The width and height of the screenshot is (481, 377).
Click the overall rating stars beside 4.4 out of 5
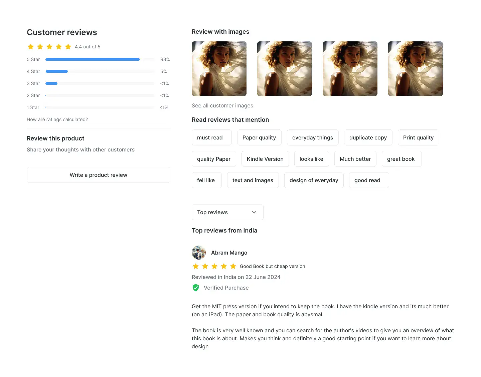(49, 47)
